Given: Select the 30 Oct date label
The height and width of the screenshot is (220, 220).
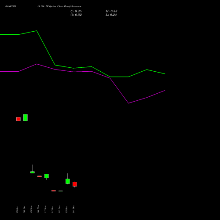Looking at the screenshot, I should [x=24, y=209].
